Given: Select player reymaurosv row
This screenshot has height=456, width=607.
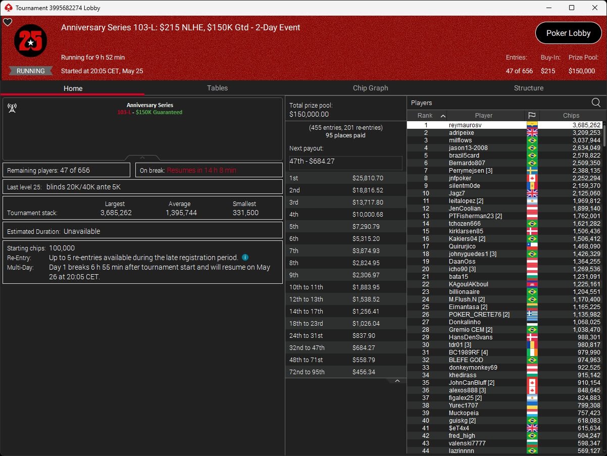Looking at the screenshot, I should point(505,125).
